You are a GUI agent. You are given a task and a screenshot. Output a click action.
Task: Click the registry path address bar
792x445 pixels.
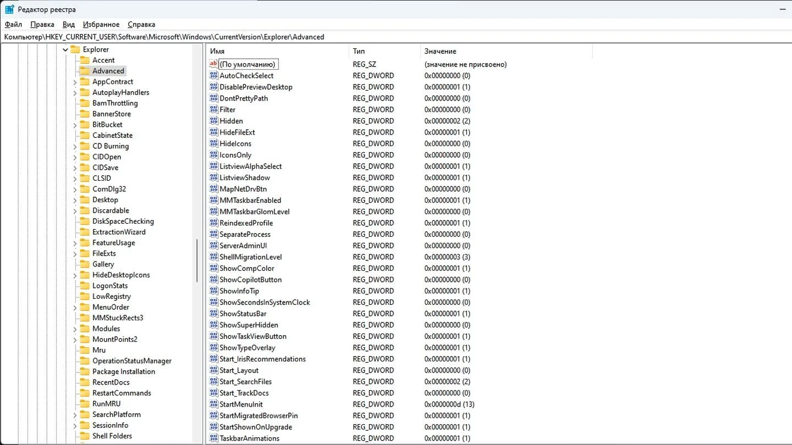(396, 37)
